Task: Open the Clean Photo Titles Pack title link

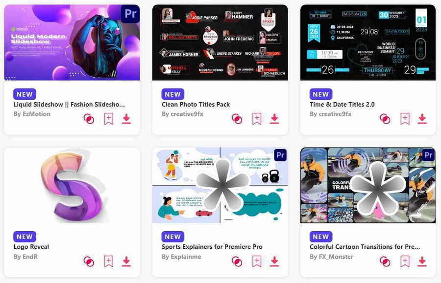Action: click(196, 104)
